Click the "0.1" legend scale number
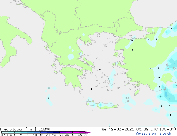177x136 pixels. (x=3, y=135)
